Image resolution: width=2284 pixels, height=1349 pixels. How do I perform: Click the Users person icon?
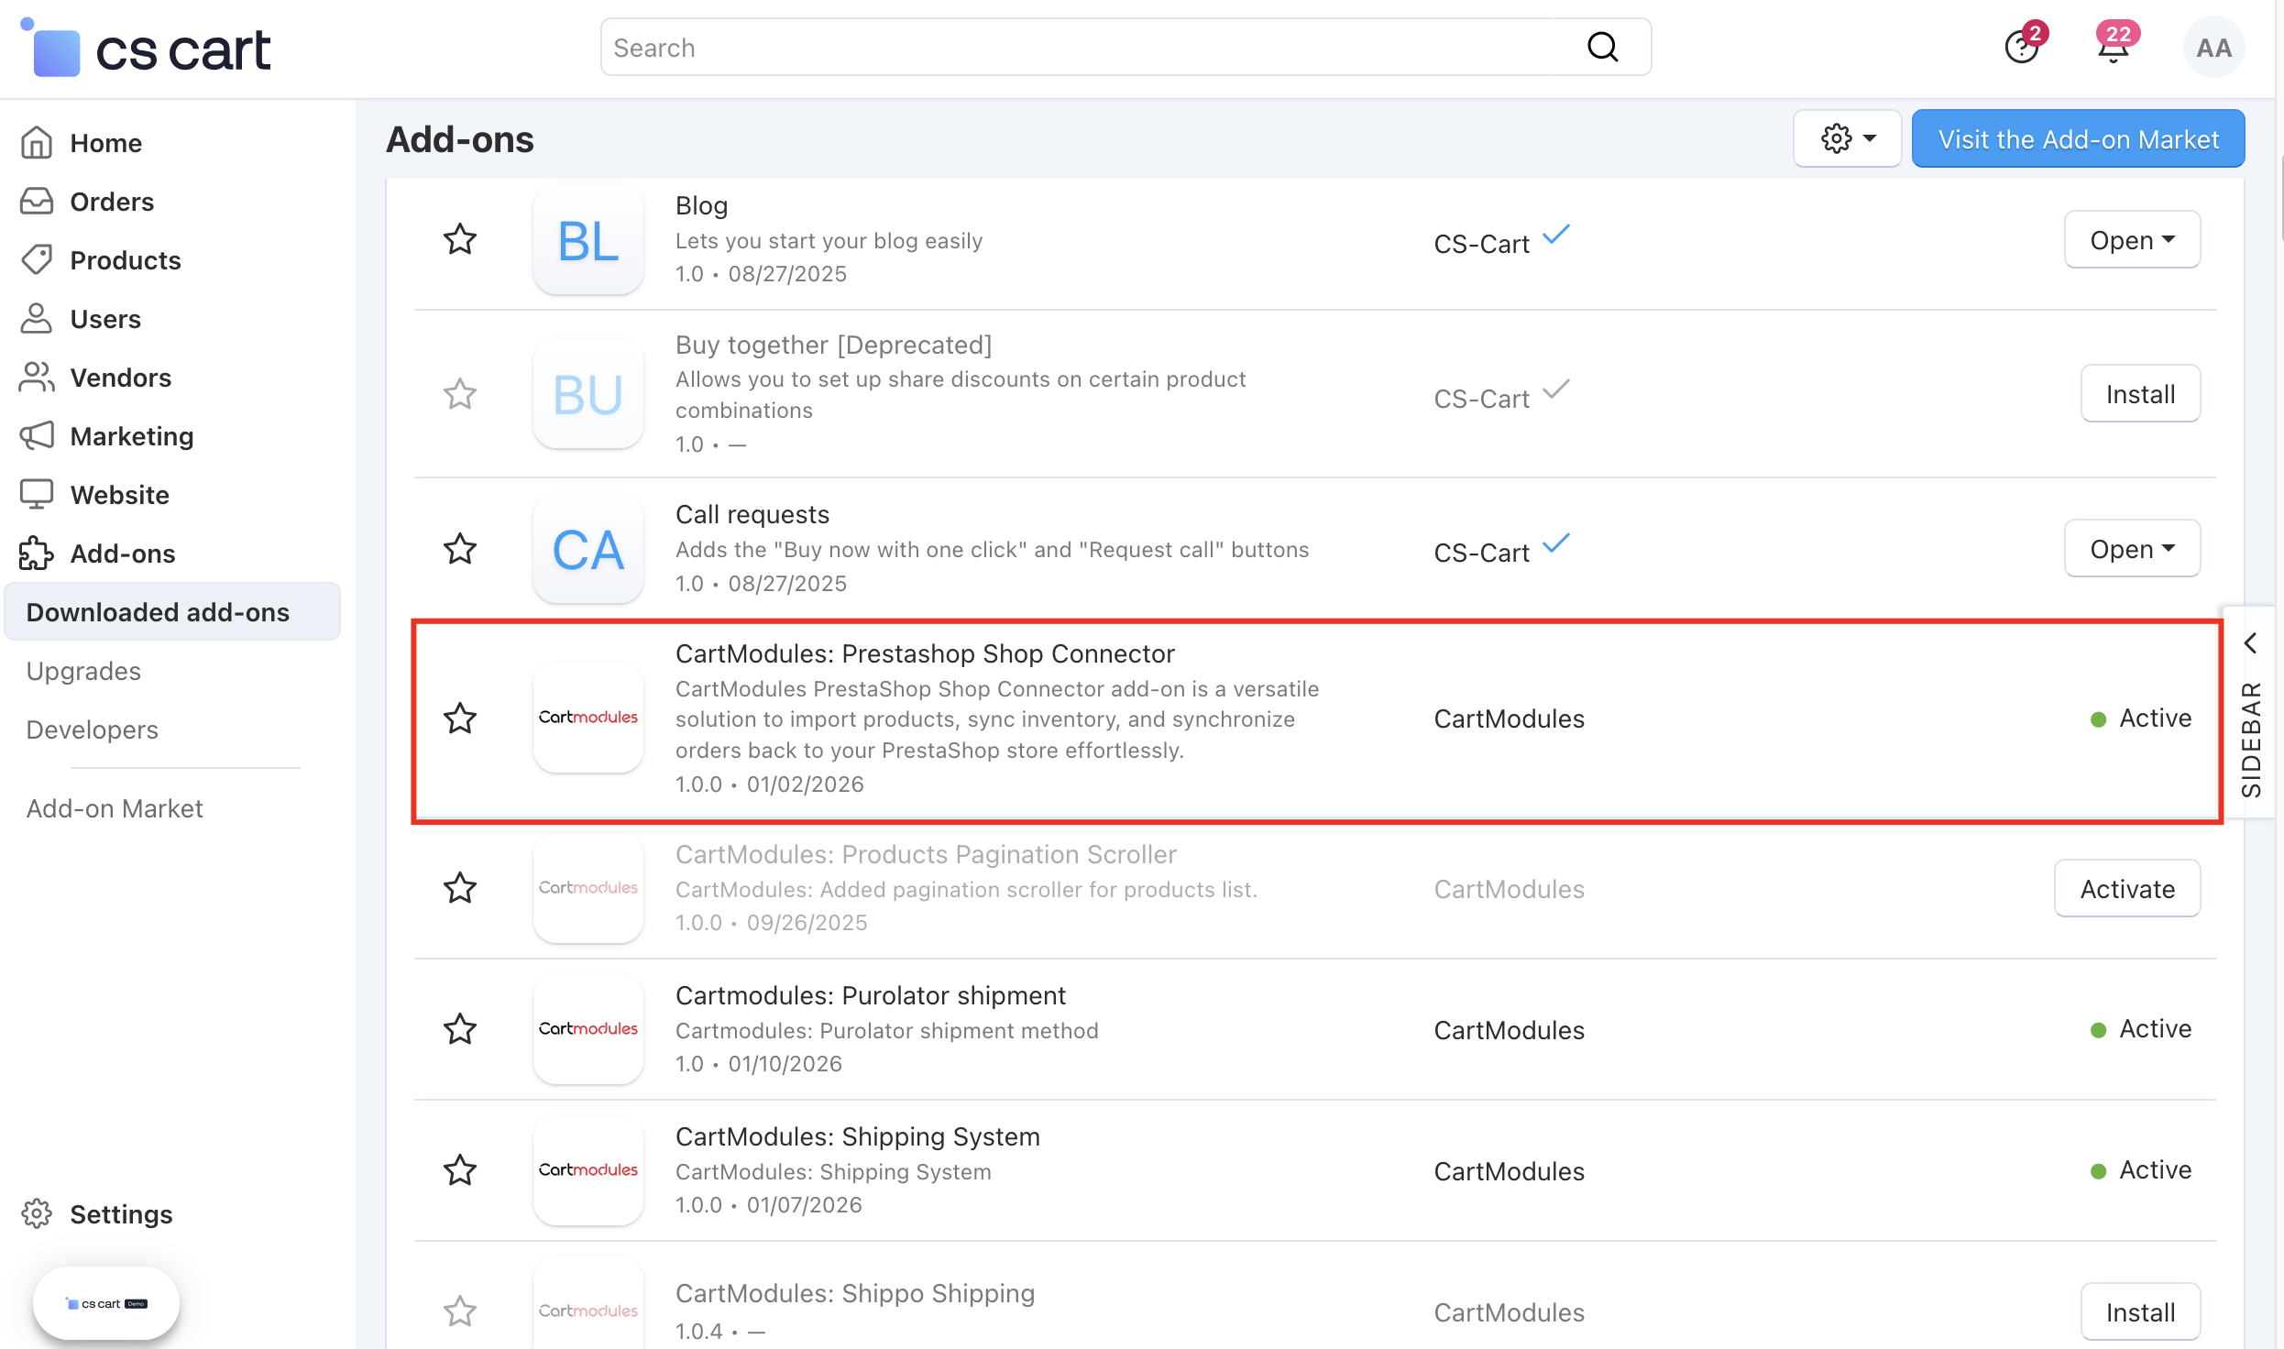[x=37, y=319]
